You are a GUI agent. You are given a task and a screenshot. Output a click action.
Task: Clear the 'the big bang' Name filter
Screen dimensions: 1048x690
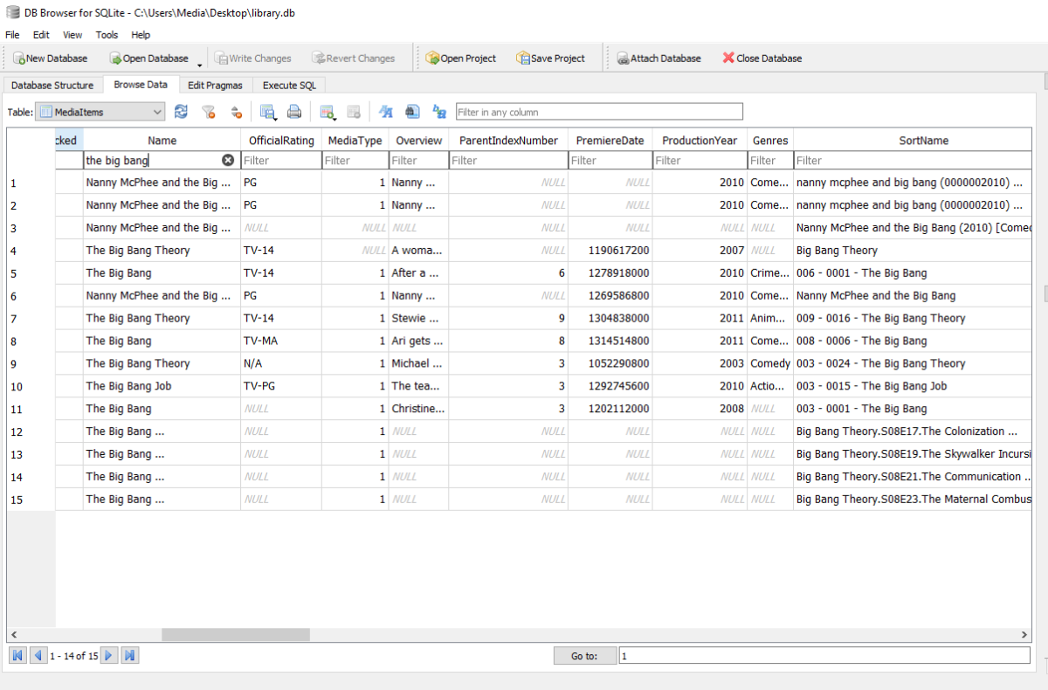(228, 161)
